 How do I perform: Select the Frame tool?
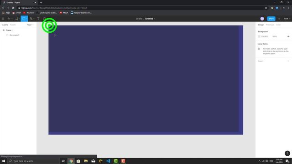tap(16, 19)
